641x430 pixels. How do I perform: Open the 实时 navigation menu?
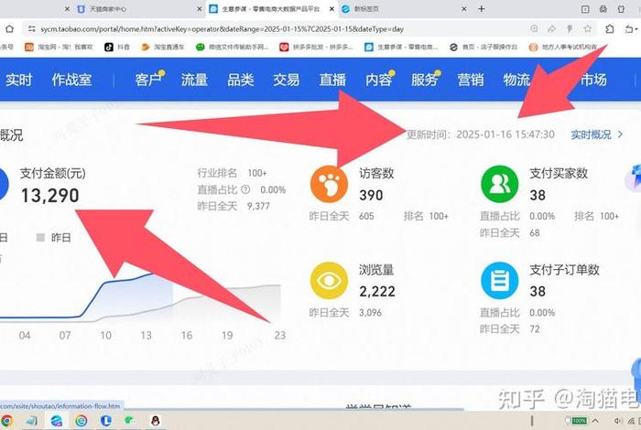[x=19, y=80]
